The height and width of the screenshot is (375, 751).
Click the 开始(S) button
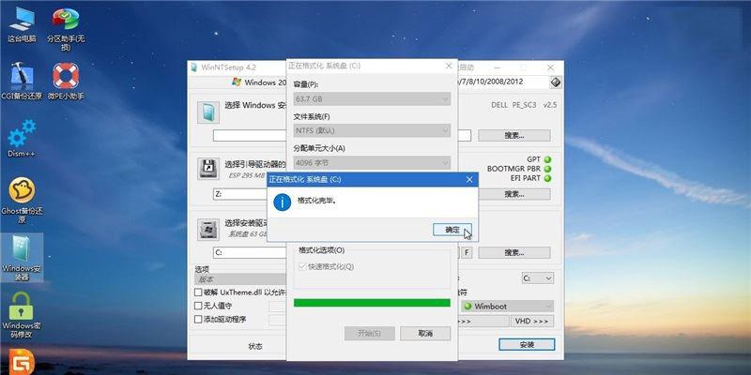[x=369, y=334]
